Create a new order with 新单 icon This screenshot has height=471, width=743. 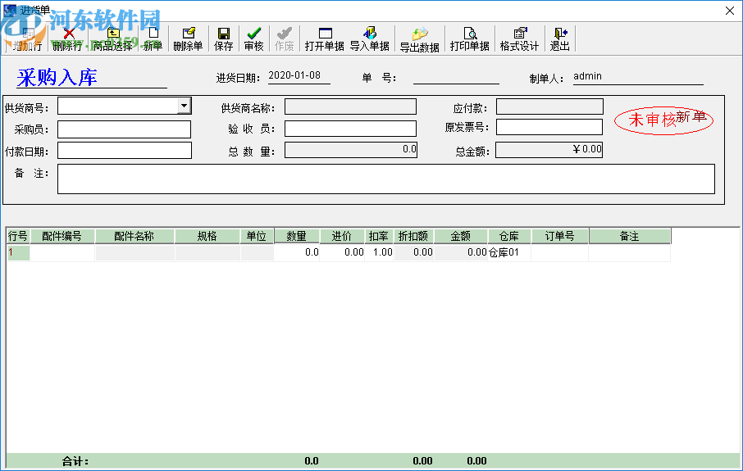tap(153, 33)
